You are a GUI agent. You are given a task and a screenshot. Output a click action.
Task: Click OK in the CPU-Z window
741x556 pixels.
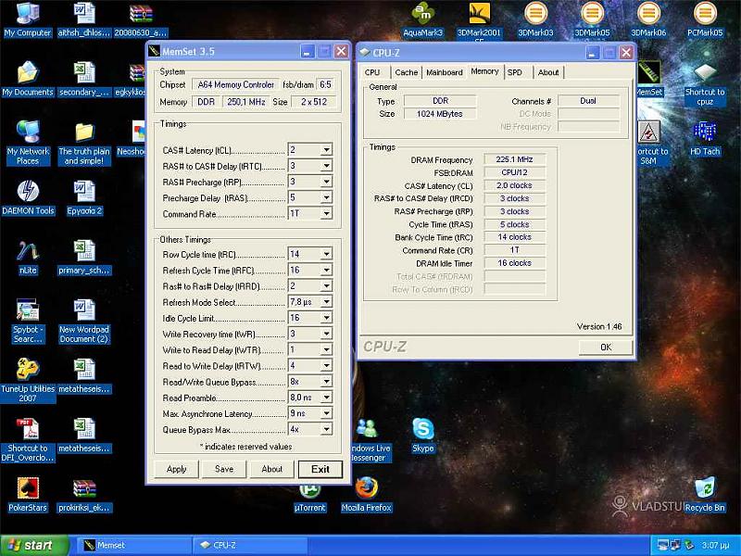coord(606,347)
